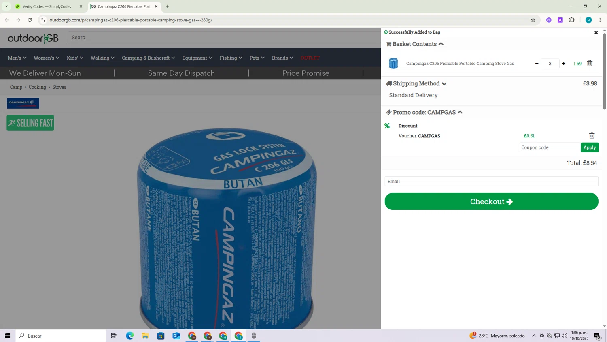The width and height of the screenshot is (607, 342).
Task: Decrease quantity with the minus icon
Action: tap(537, 64)
